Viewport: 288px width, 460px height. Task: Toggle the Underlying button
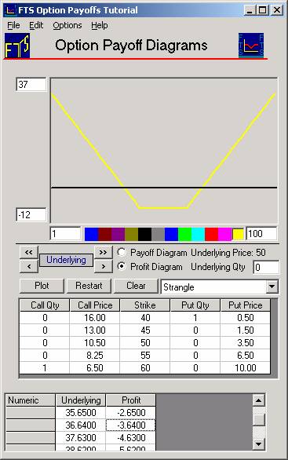coord(66,260)
